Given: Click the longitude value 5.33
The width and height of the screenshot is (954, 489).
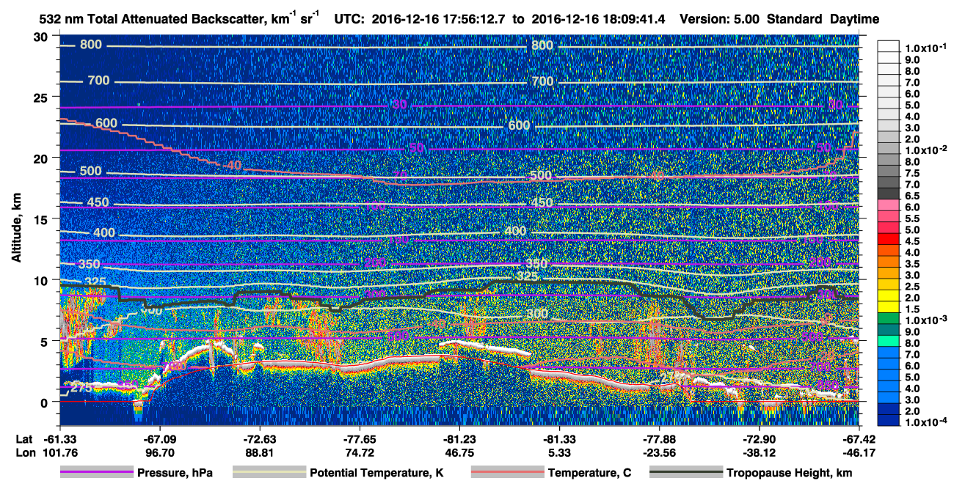Looking at the screenshot, I should 558,452.
